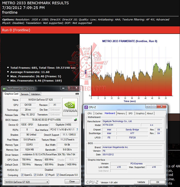Click the Release Date May 15, 2012 value

(28, 115)
